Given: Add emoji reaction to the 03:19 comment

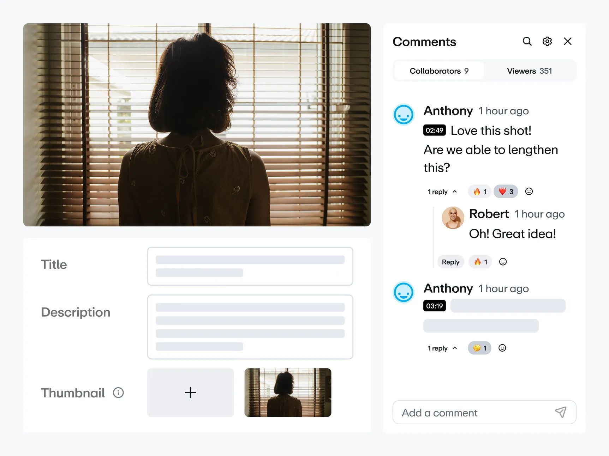Looking at the screenshot, I should click(502, 348).
